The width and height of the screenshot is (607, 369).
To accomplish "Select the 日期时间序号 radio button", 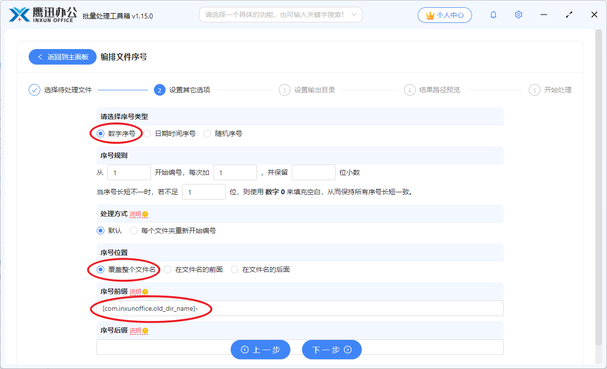I will point(147,133).
